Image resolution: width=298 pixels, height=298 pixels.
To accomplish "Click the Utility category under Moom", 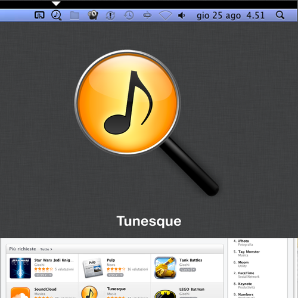I will point(243,266).
